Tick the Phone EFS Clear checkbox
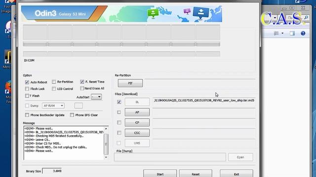316x177 pixels. 72,115
